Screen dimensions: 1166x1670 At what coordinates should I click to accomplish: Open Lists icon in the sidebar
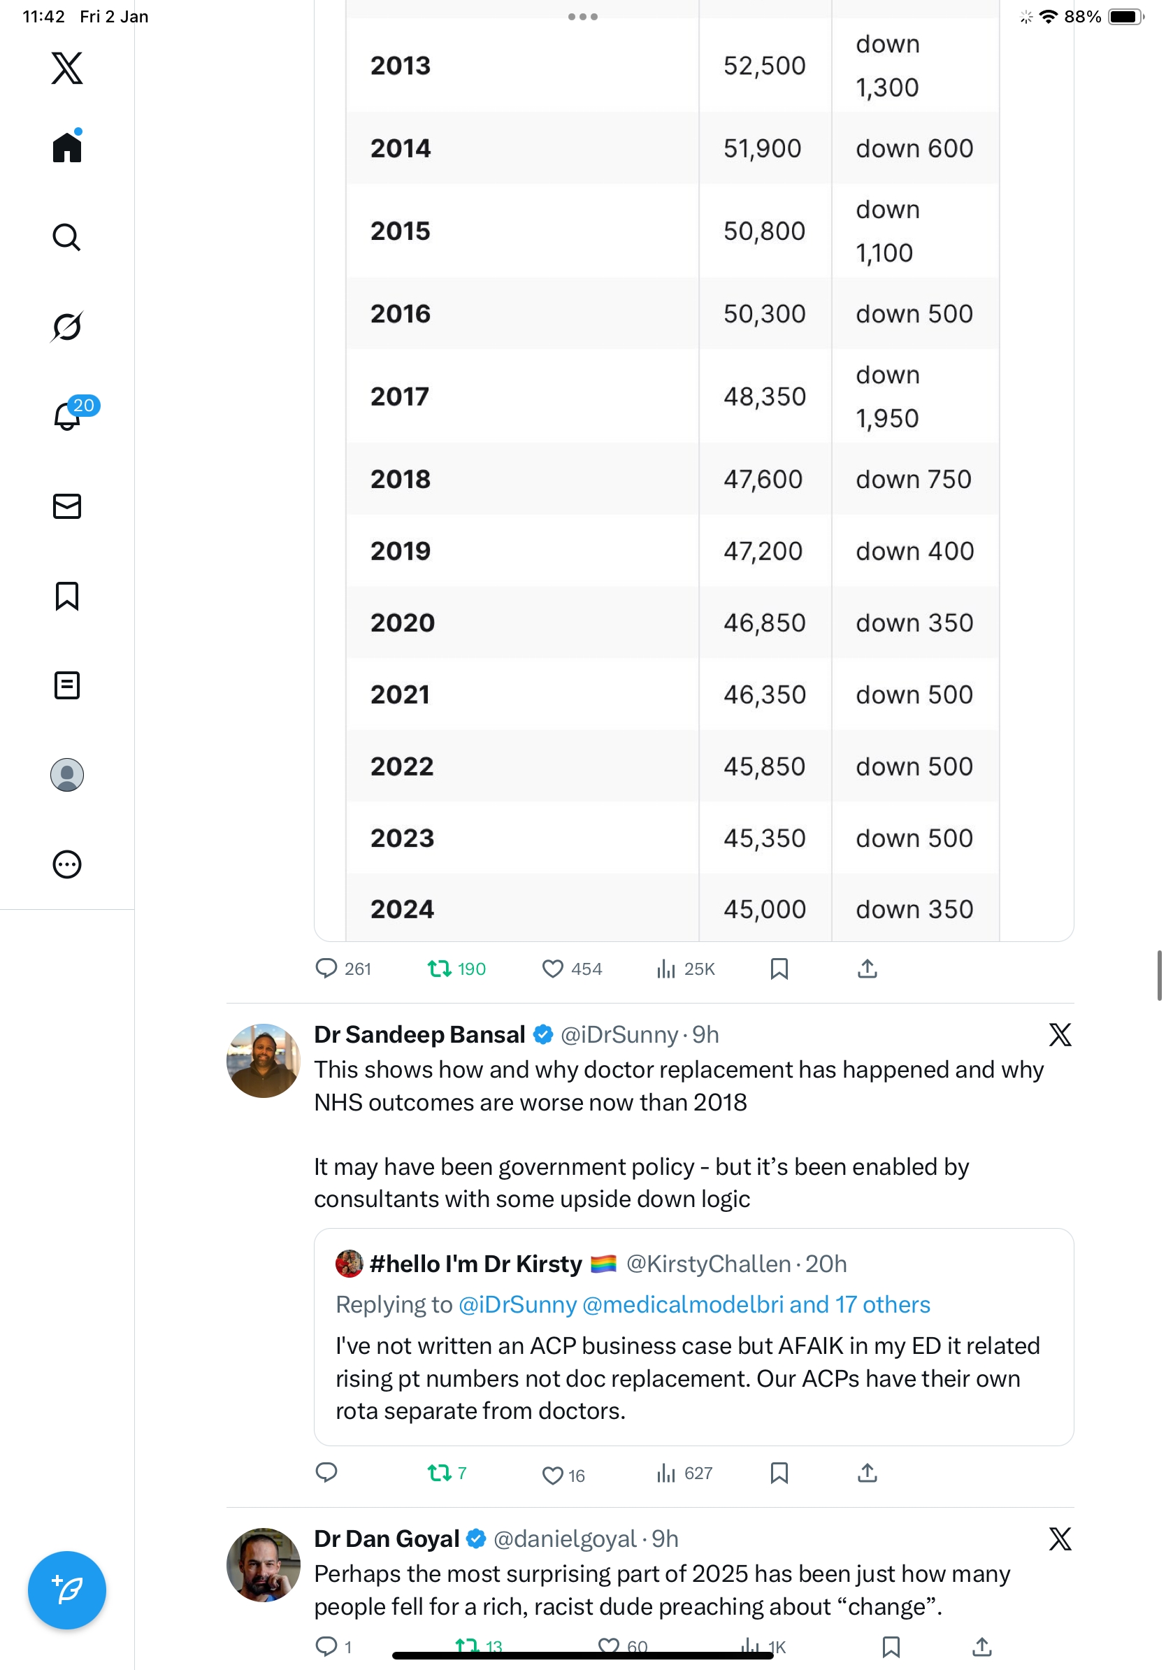pos(67,685)
